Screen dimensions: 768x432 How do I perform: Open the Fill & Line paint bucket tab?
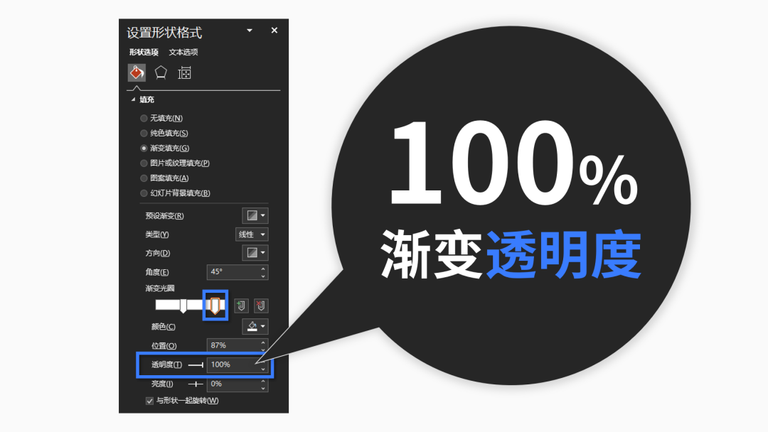(137, 72)
